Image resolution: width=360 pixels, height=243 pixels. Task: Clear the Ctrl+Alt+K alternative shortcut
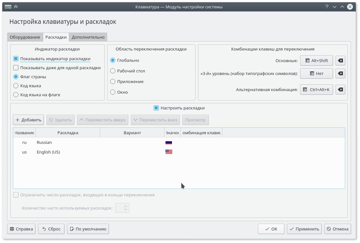tap(340, 89)
